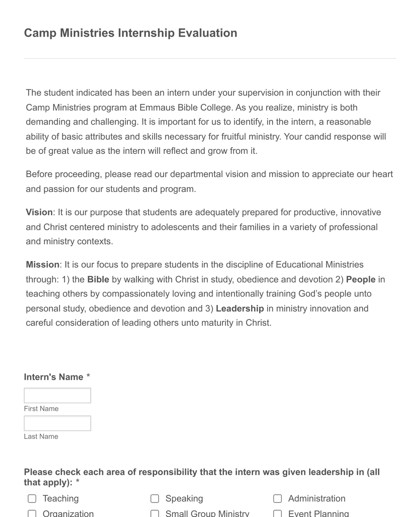
Task: Click the bold word Bible
Action: point(99,279)
